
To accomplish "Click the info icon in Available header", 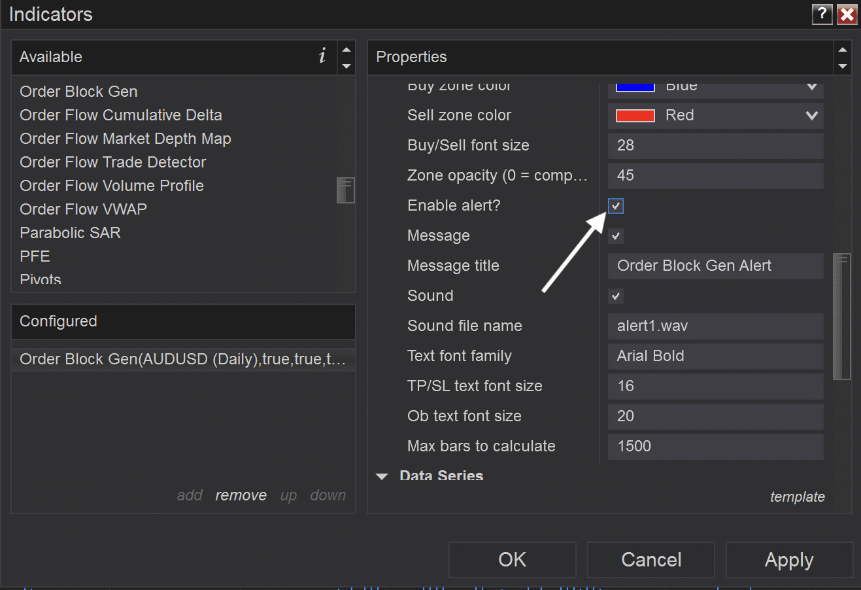I will (x=322, y=56).
